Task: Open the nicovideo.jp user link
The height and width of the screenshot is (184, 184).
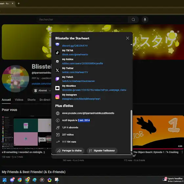Action: pos(94,90)
